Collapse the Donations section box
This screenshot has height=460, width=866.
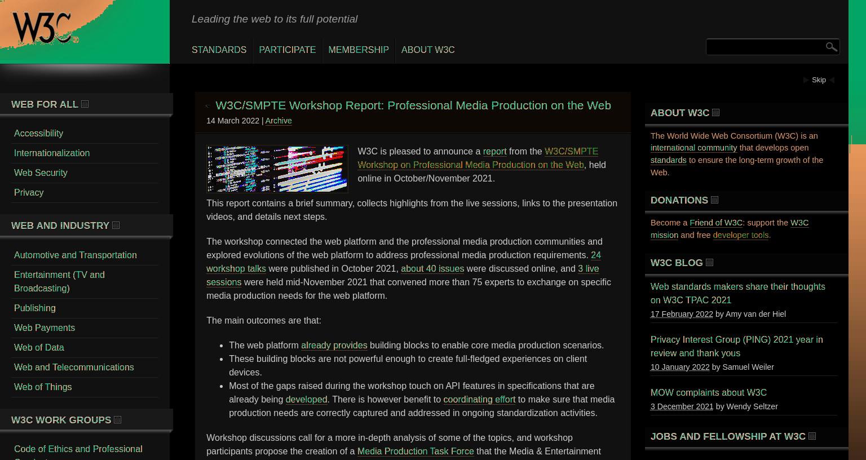pyautogui.click(x=714, y=200)
